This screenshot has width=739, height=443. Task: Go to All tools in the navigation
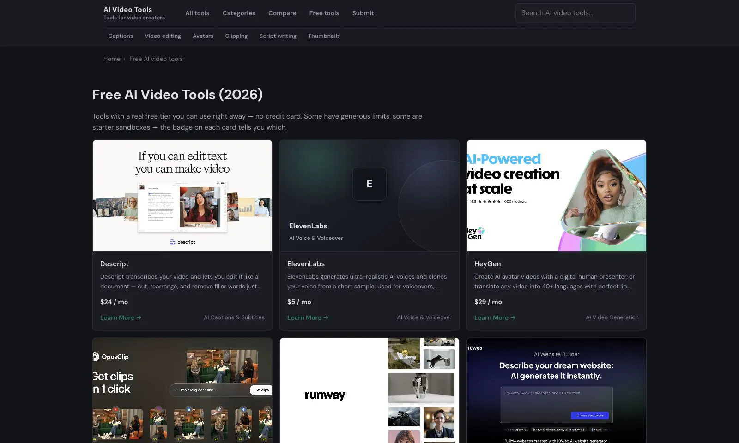tap(197, 13)
